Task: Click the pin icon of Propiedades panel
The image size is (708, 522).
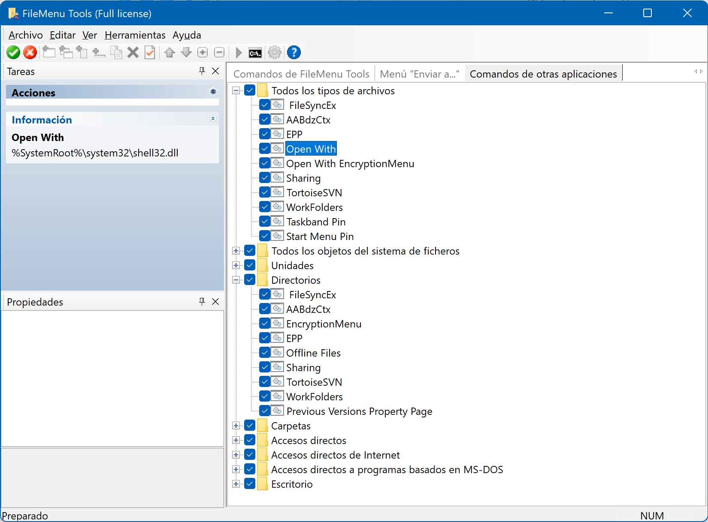Action: [202, 302]
